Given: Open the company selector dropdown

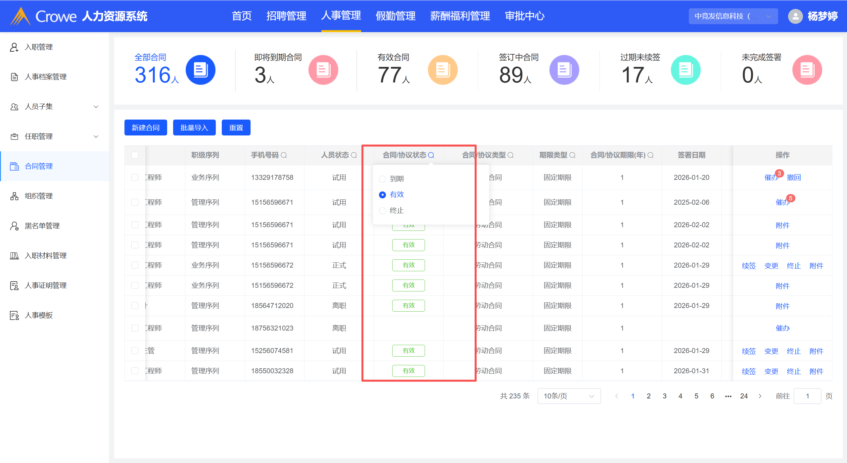Looking at the screenshot, I should pyautogui.click(x=733, y=16).
